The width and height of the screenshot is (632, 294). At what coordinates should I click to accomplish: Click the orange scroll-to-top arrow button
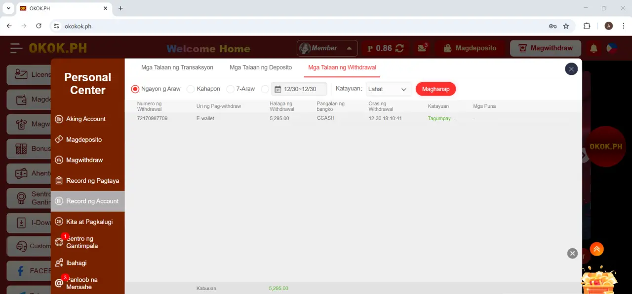click(x=596, y=249)
